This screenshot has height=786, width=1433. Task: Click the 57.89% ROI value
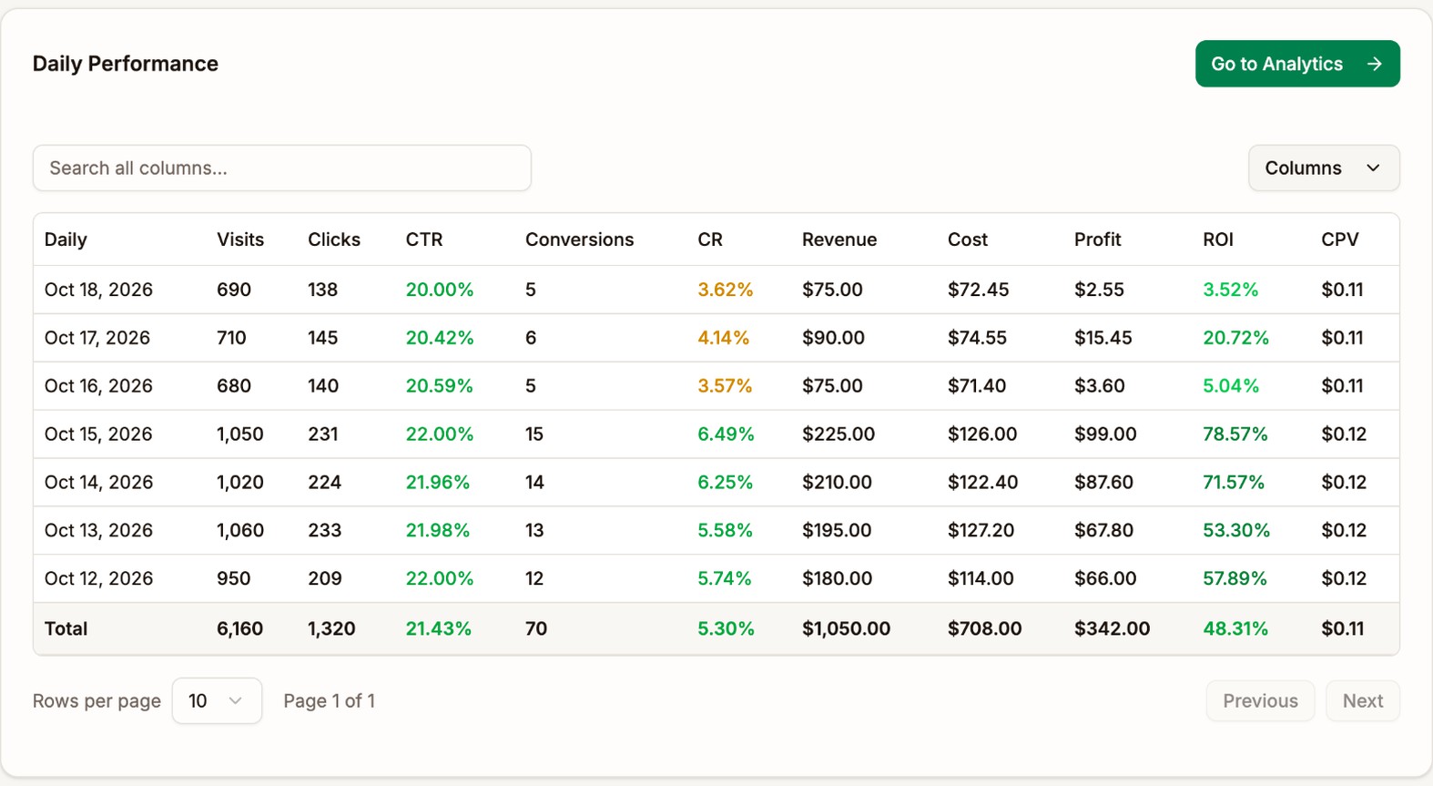(x=1235, y=579)
